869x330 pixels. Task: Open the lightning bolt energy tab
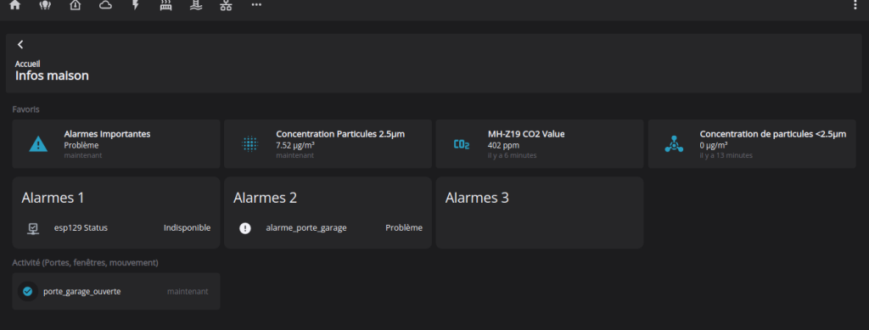pos(136,5)
